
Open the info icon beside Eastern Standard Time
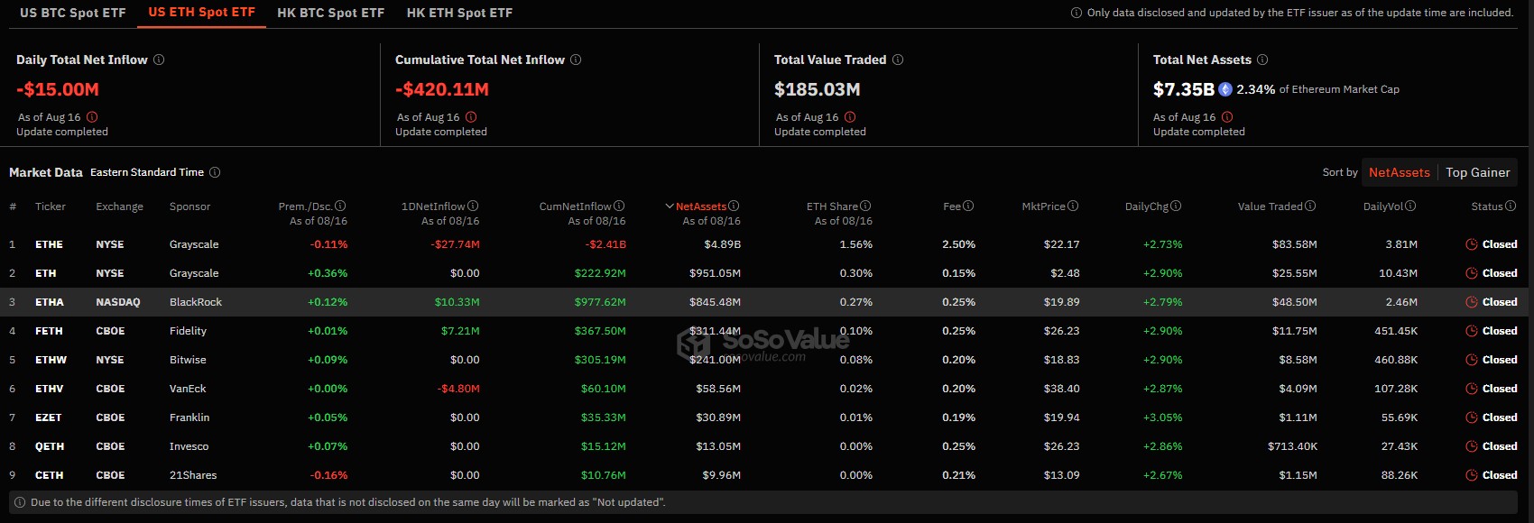215,172
